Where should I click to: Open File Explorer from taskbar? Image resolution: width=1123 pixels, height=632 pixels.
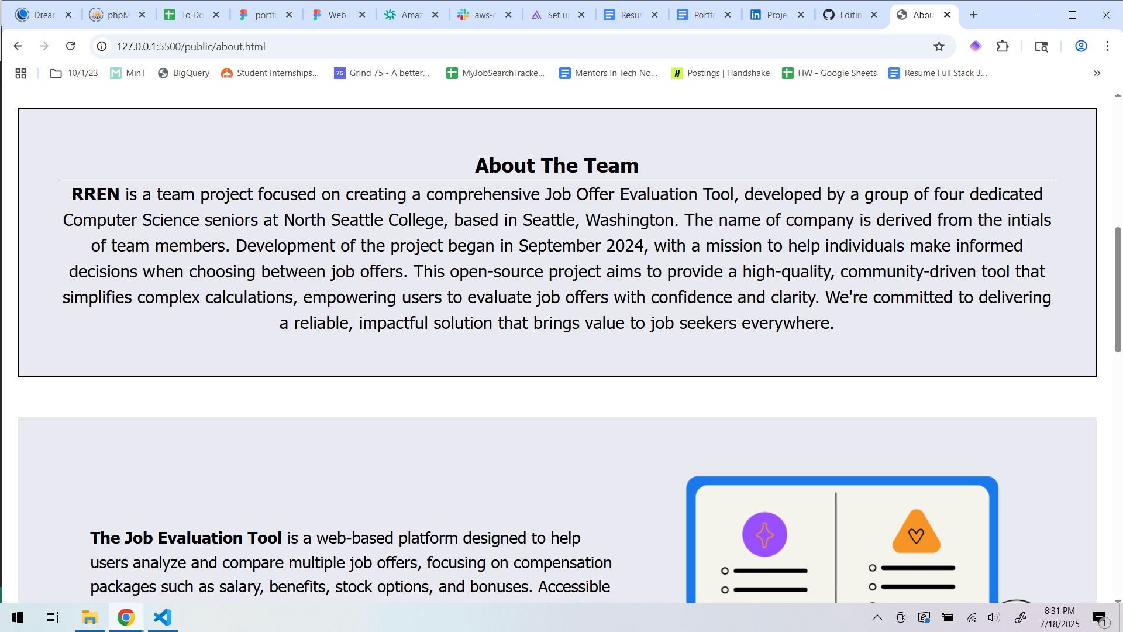pos(89,617)
